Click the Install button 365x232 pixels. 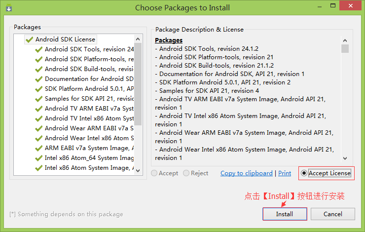coord(285,214)
